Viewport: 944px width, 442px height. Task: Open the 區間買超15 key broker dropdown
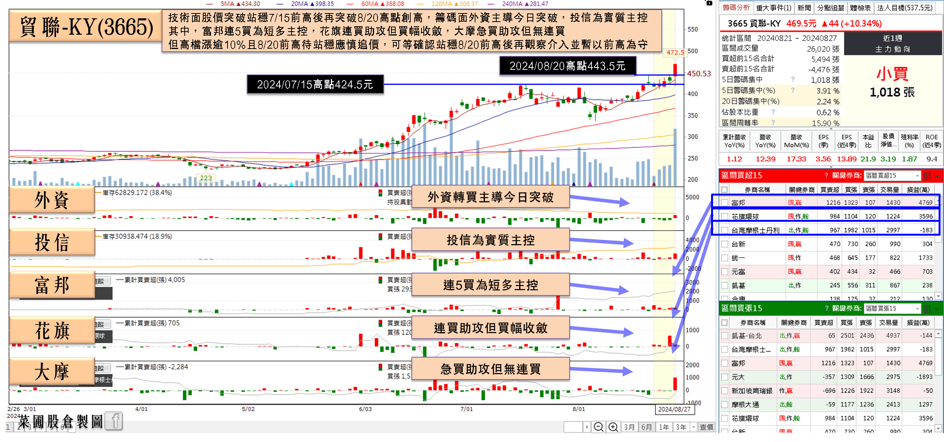click(x=892, y=176)
